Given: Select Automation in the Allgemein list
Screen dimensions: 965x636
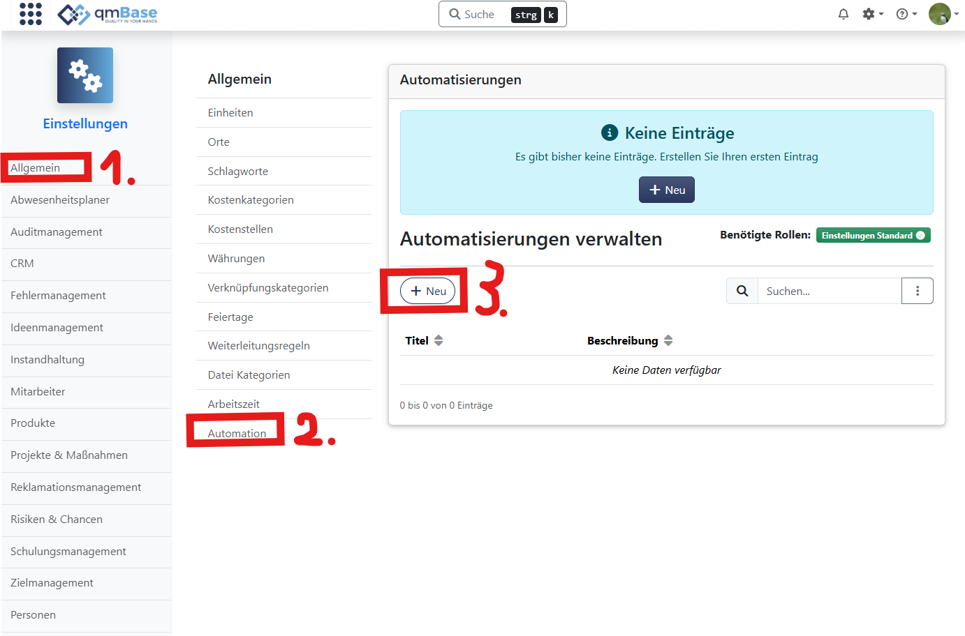Looking at the screenshot, I should pyautogui.click(x=237, y=432).
